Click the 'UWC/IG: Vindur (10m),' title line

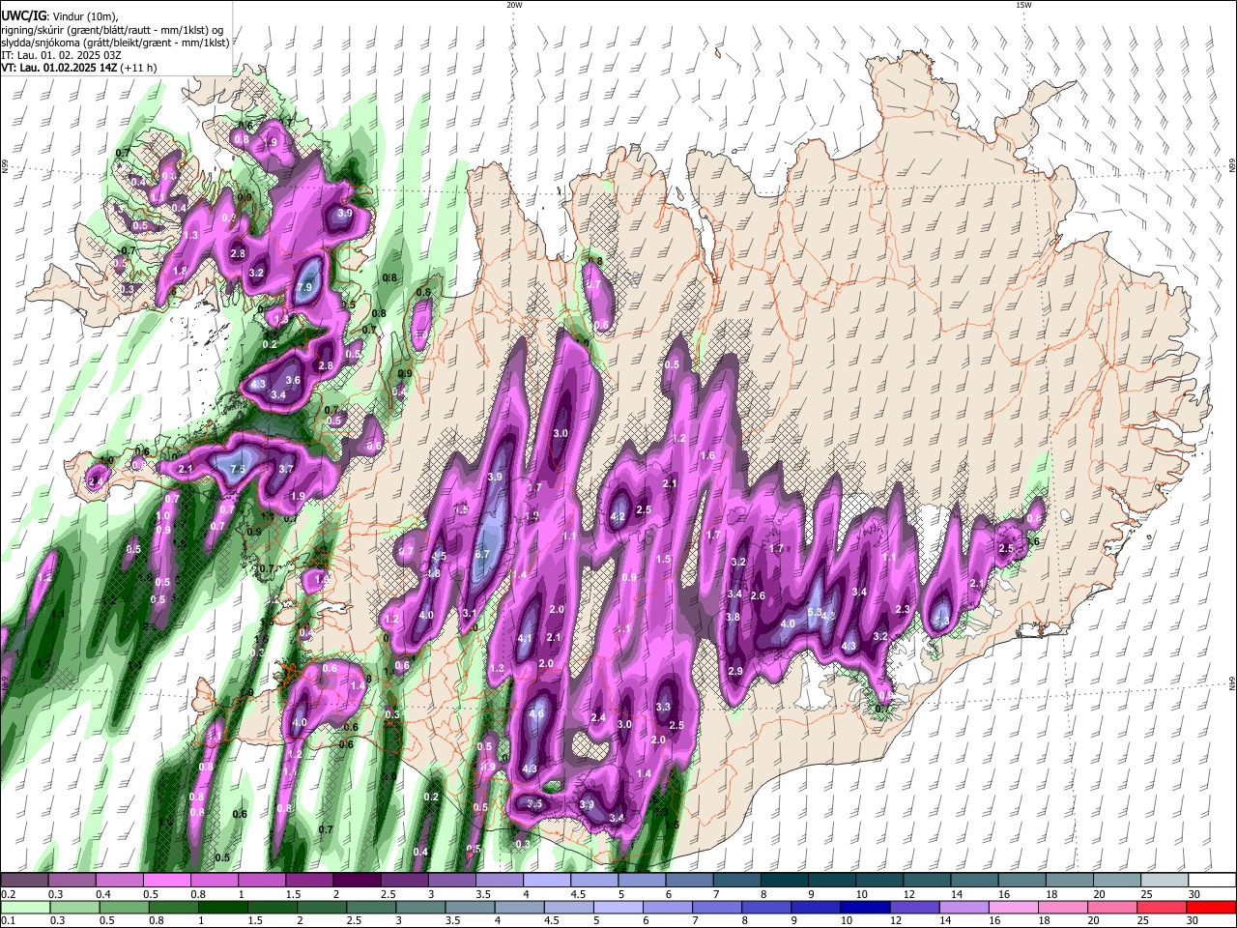pyautogui.click(x=59, y=15)
